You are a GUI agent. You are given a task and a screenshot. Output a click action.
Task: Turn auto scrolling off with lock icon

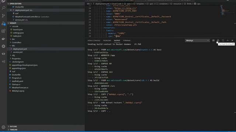click(218, 40)
